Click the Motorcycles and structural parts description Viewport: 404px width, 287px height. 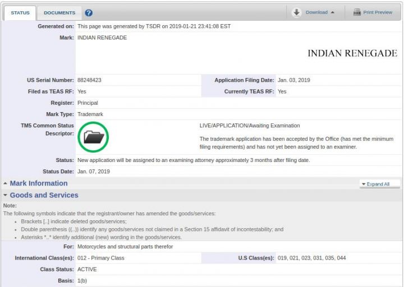click(x=125, y=247)
